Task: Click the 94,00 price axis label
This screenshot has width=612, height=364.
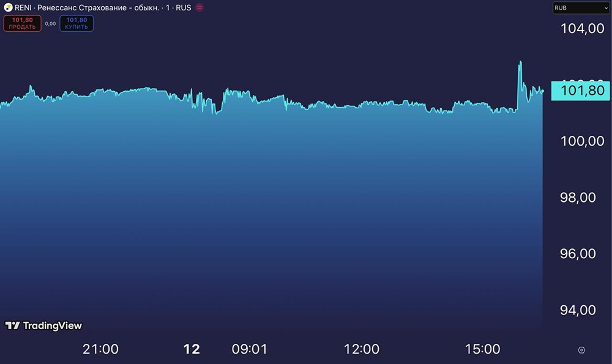Action: coord(578,310)
